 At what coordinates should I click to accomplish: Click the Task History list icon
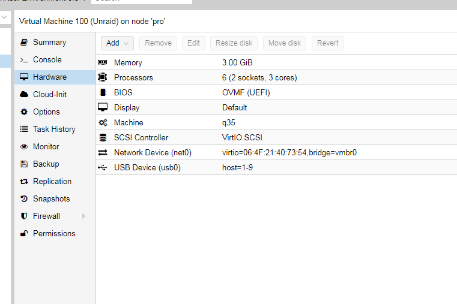click(x=24, y=129)
